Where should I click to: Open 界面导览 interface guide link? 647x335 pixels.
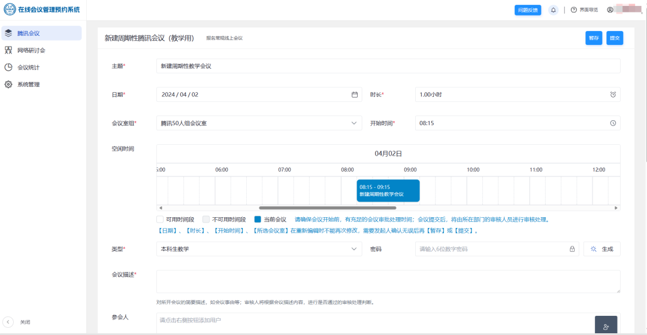pyautogui.click(x=589, y=10)
